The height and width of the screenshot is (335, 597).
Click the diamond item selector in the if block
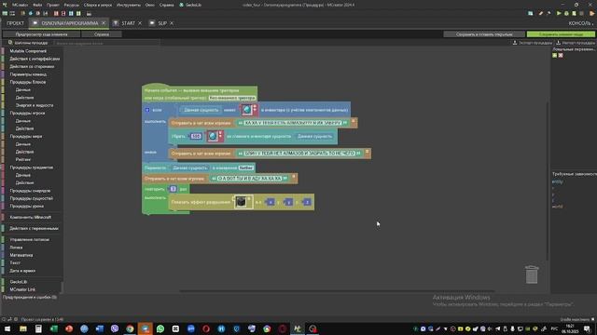point(246,110)
